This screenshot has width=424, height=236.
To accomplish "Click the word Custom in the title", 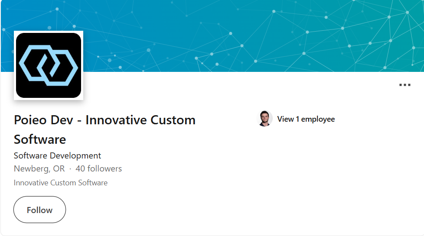I will tap(173, 120).
